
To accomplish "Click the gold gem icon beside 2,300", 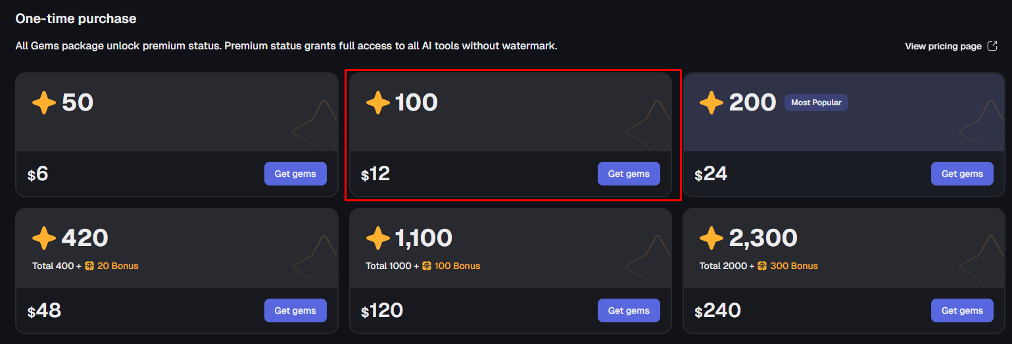I will [x=711, y=238].
